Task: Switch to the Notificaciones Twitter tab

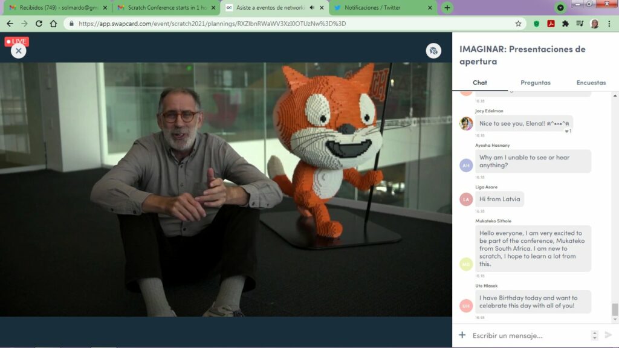Action: point(383,7)
